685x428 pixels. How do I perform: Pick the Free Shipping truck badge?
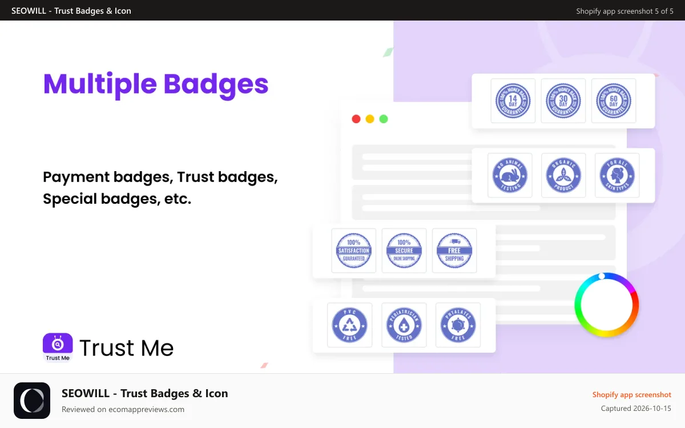[454, 251]
